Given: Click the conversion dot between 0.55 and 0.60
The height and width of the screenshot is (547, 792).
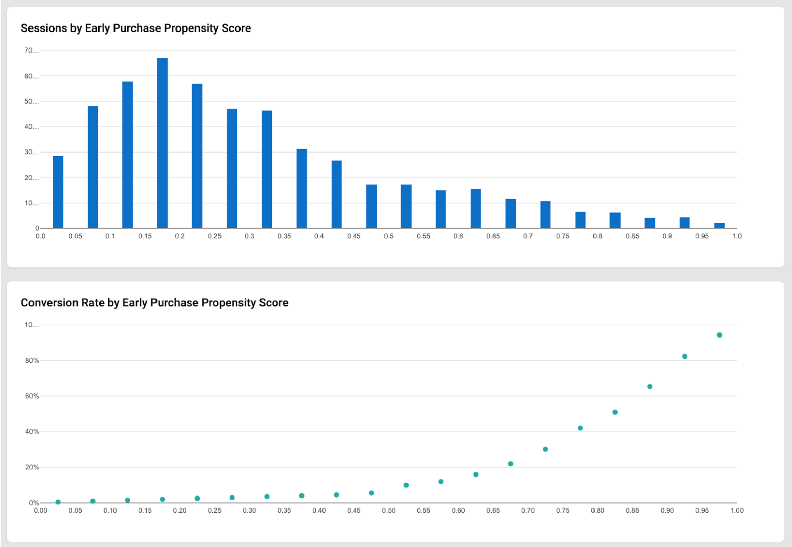Looking at the screenshot, I should tap(441, 482).
